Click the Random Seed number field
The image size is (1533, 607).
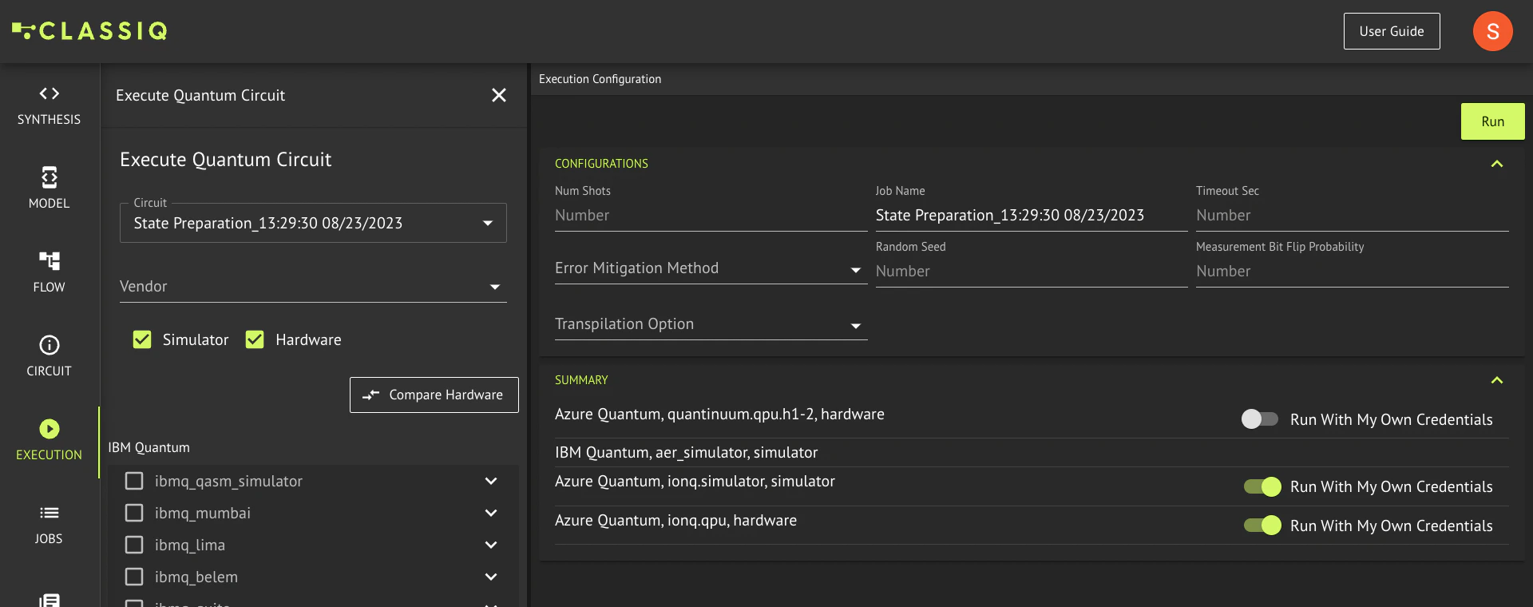pos(1032,272)
